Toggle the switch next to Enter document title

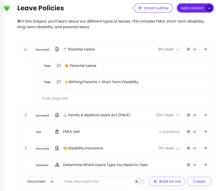click(139, 181)
